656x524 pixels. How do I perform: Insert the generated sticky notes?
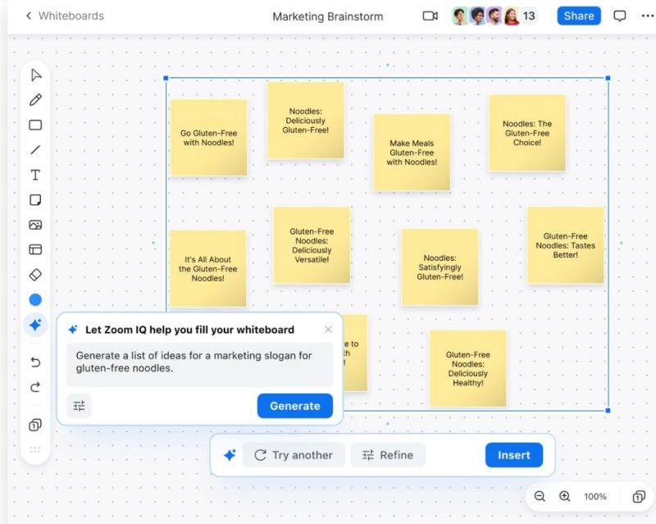click(x=513, y=454)
